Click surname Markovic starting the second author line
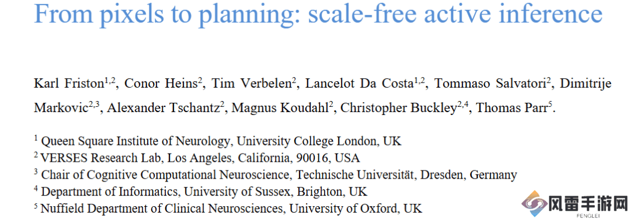The image size is (633, 219). click(x=62, y=108)
